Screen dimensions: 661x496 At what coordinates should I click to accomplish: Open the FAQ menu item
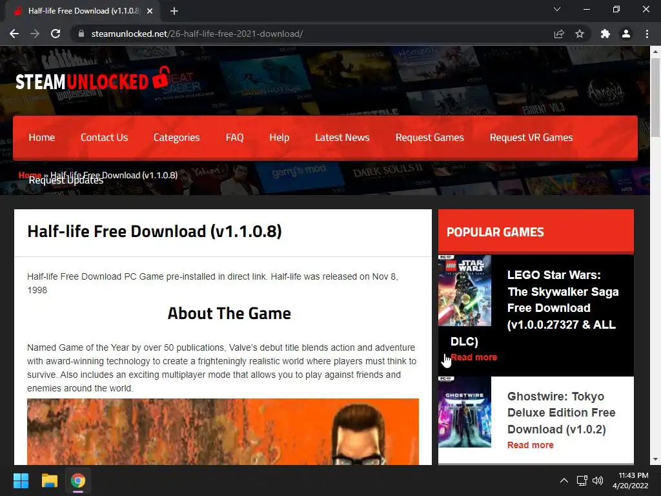pos(234,138)
